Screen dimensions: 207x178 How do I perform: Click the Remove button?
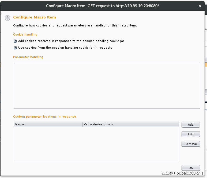[191, 144]
